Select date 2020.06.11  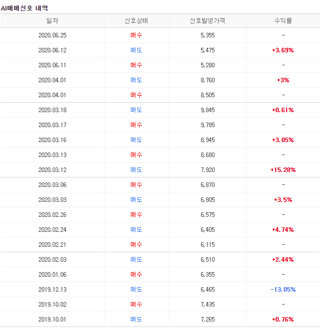pos(52,65)
